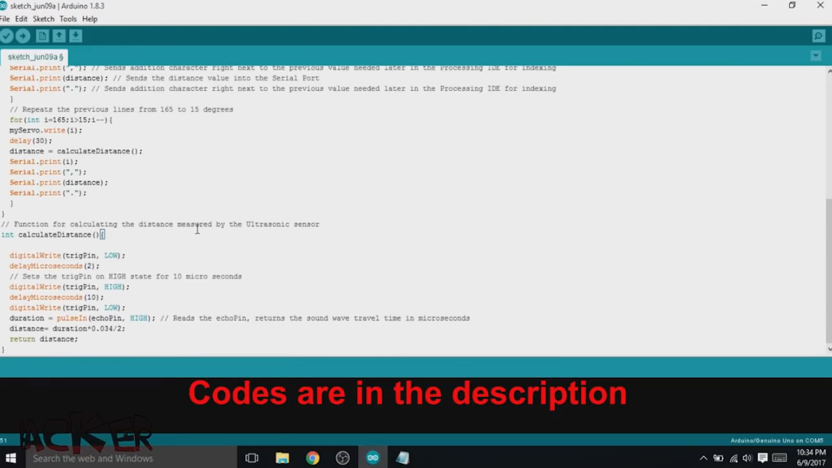Click the volume speaker tray icon
This screenshot has width=832, height=468.
[747, 459]
